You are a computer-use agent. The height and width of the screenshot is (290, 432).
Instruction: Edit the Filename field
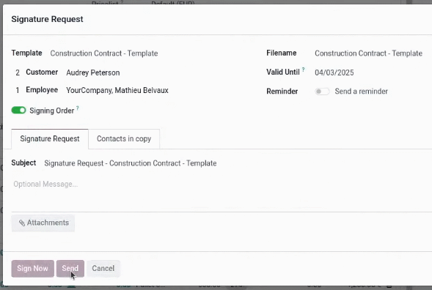click(x=373, y=53)
